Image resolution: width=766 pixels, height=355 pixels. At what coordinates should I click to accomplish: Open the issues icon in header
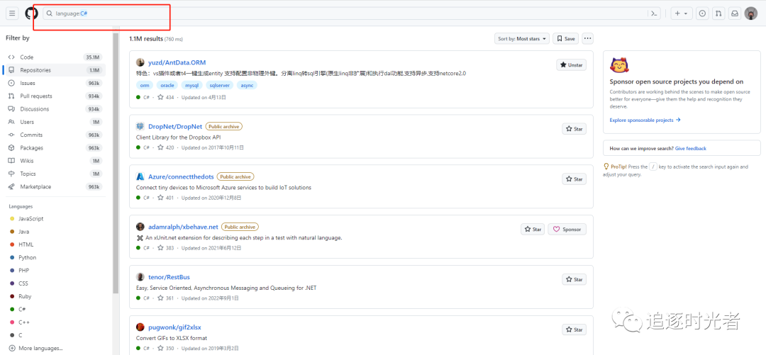pyautogui.click(x=702, y=13)
